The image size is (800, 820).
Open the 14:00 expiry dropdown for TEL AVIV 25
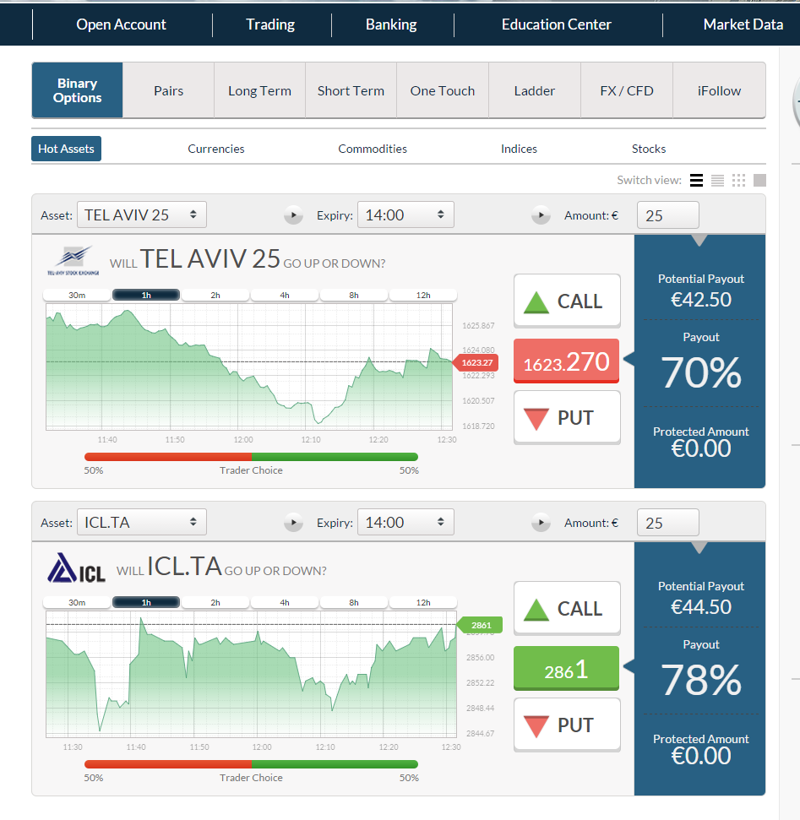(x=405, y=215)
